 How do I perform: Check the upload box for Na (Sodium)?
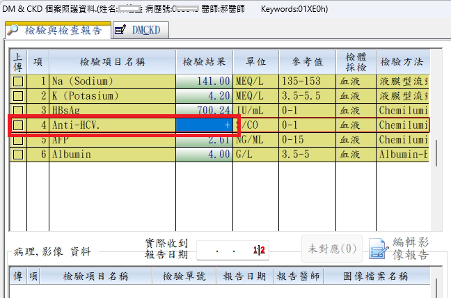(18, 81)
